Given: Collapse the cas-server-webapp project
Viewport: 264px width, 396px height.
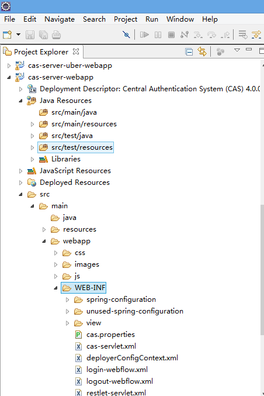Looking at the screenshot, I should pos(9,78).
